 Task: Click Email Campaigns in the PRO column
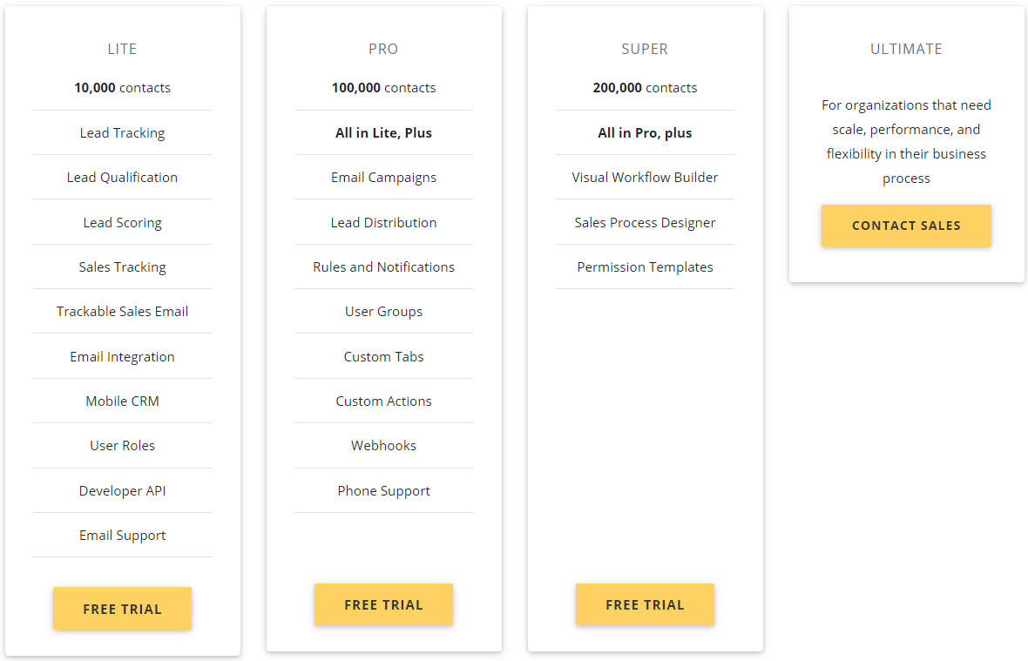click(383, 177)
